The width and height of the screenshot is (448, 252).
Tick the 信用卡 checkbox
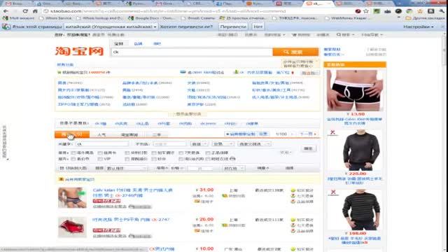coord(100,153)
